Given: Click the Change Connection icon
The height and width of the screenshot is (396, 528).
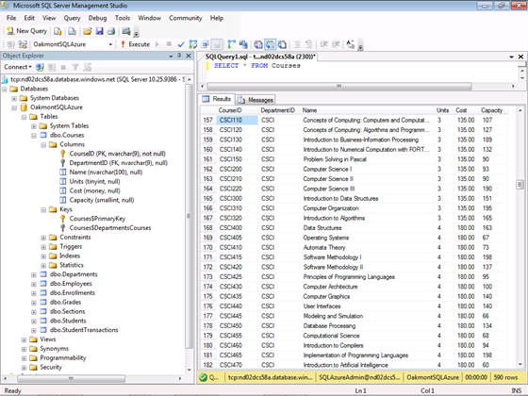Looking at the screenshot, I should pos(23,44).
